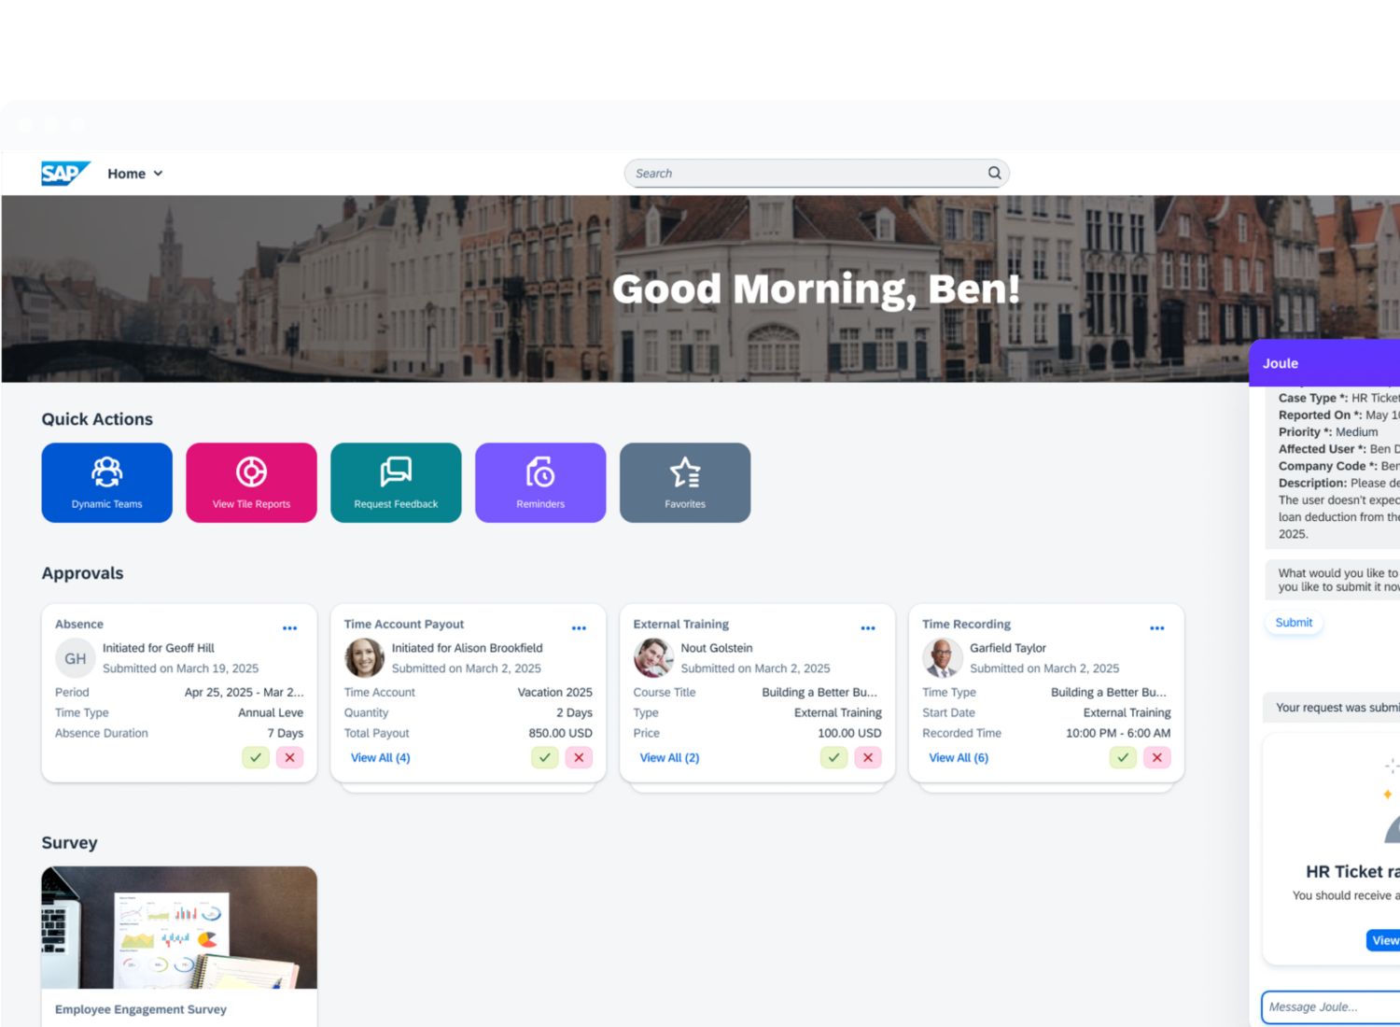Open more options on Time Recording card
1400x1027 pixels.
pos(1156,628)
